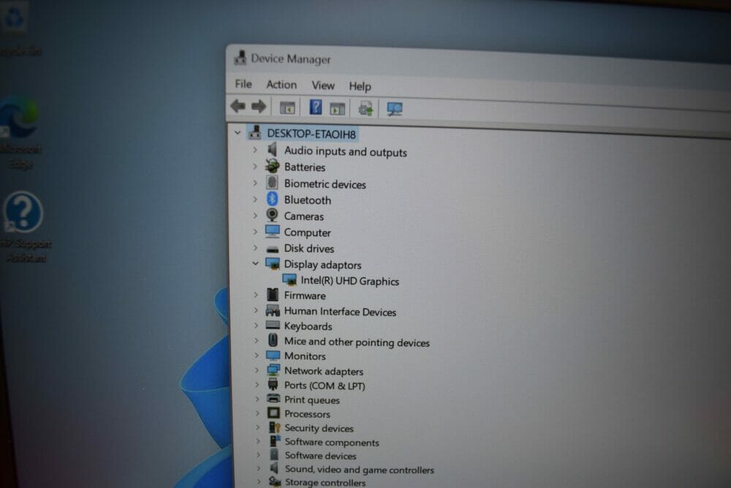The image size is (731, 488).
Task: Open the Help menu
Action: pos(360,86)
